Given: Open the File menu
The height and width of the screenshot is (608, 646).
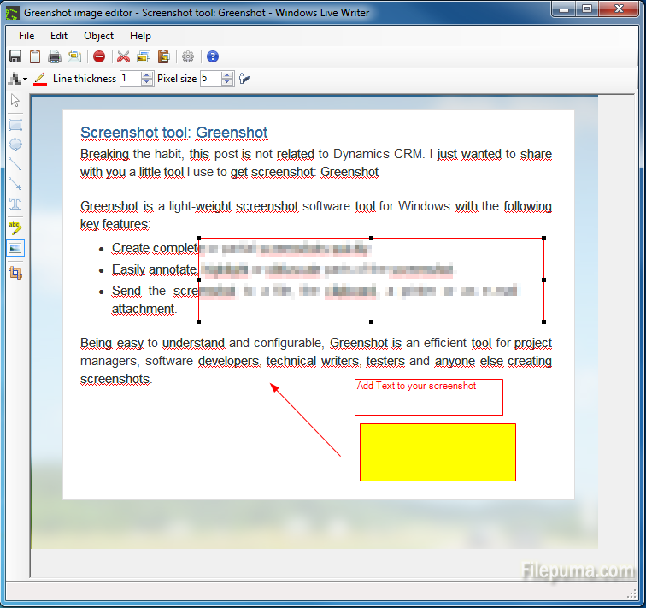Looking at the screenshot, I should coord(26,36).
